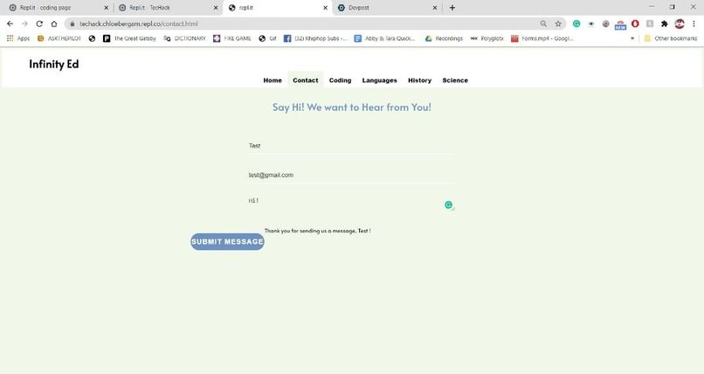Open Chrome's three-dot menu
704x374 pixels.
pyautogui.click(x=694, y=24)
